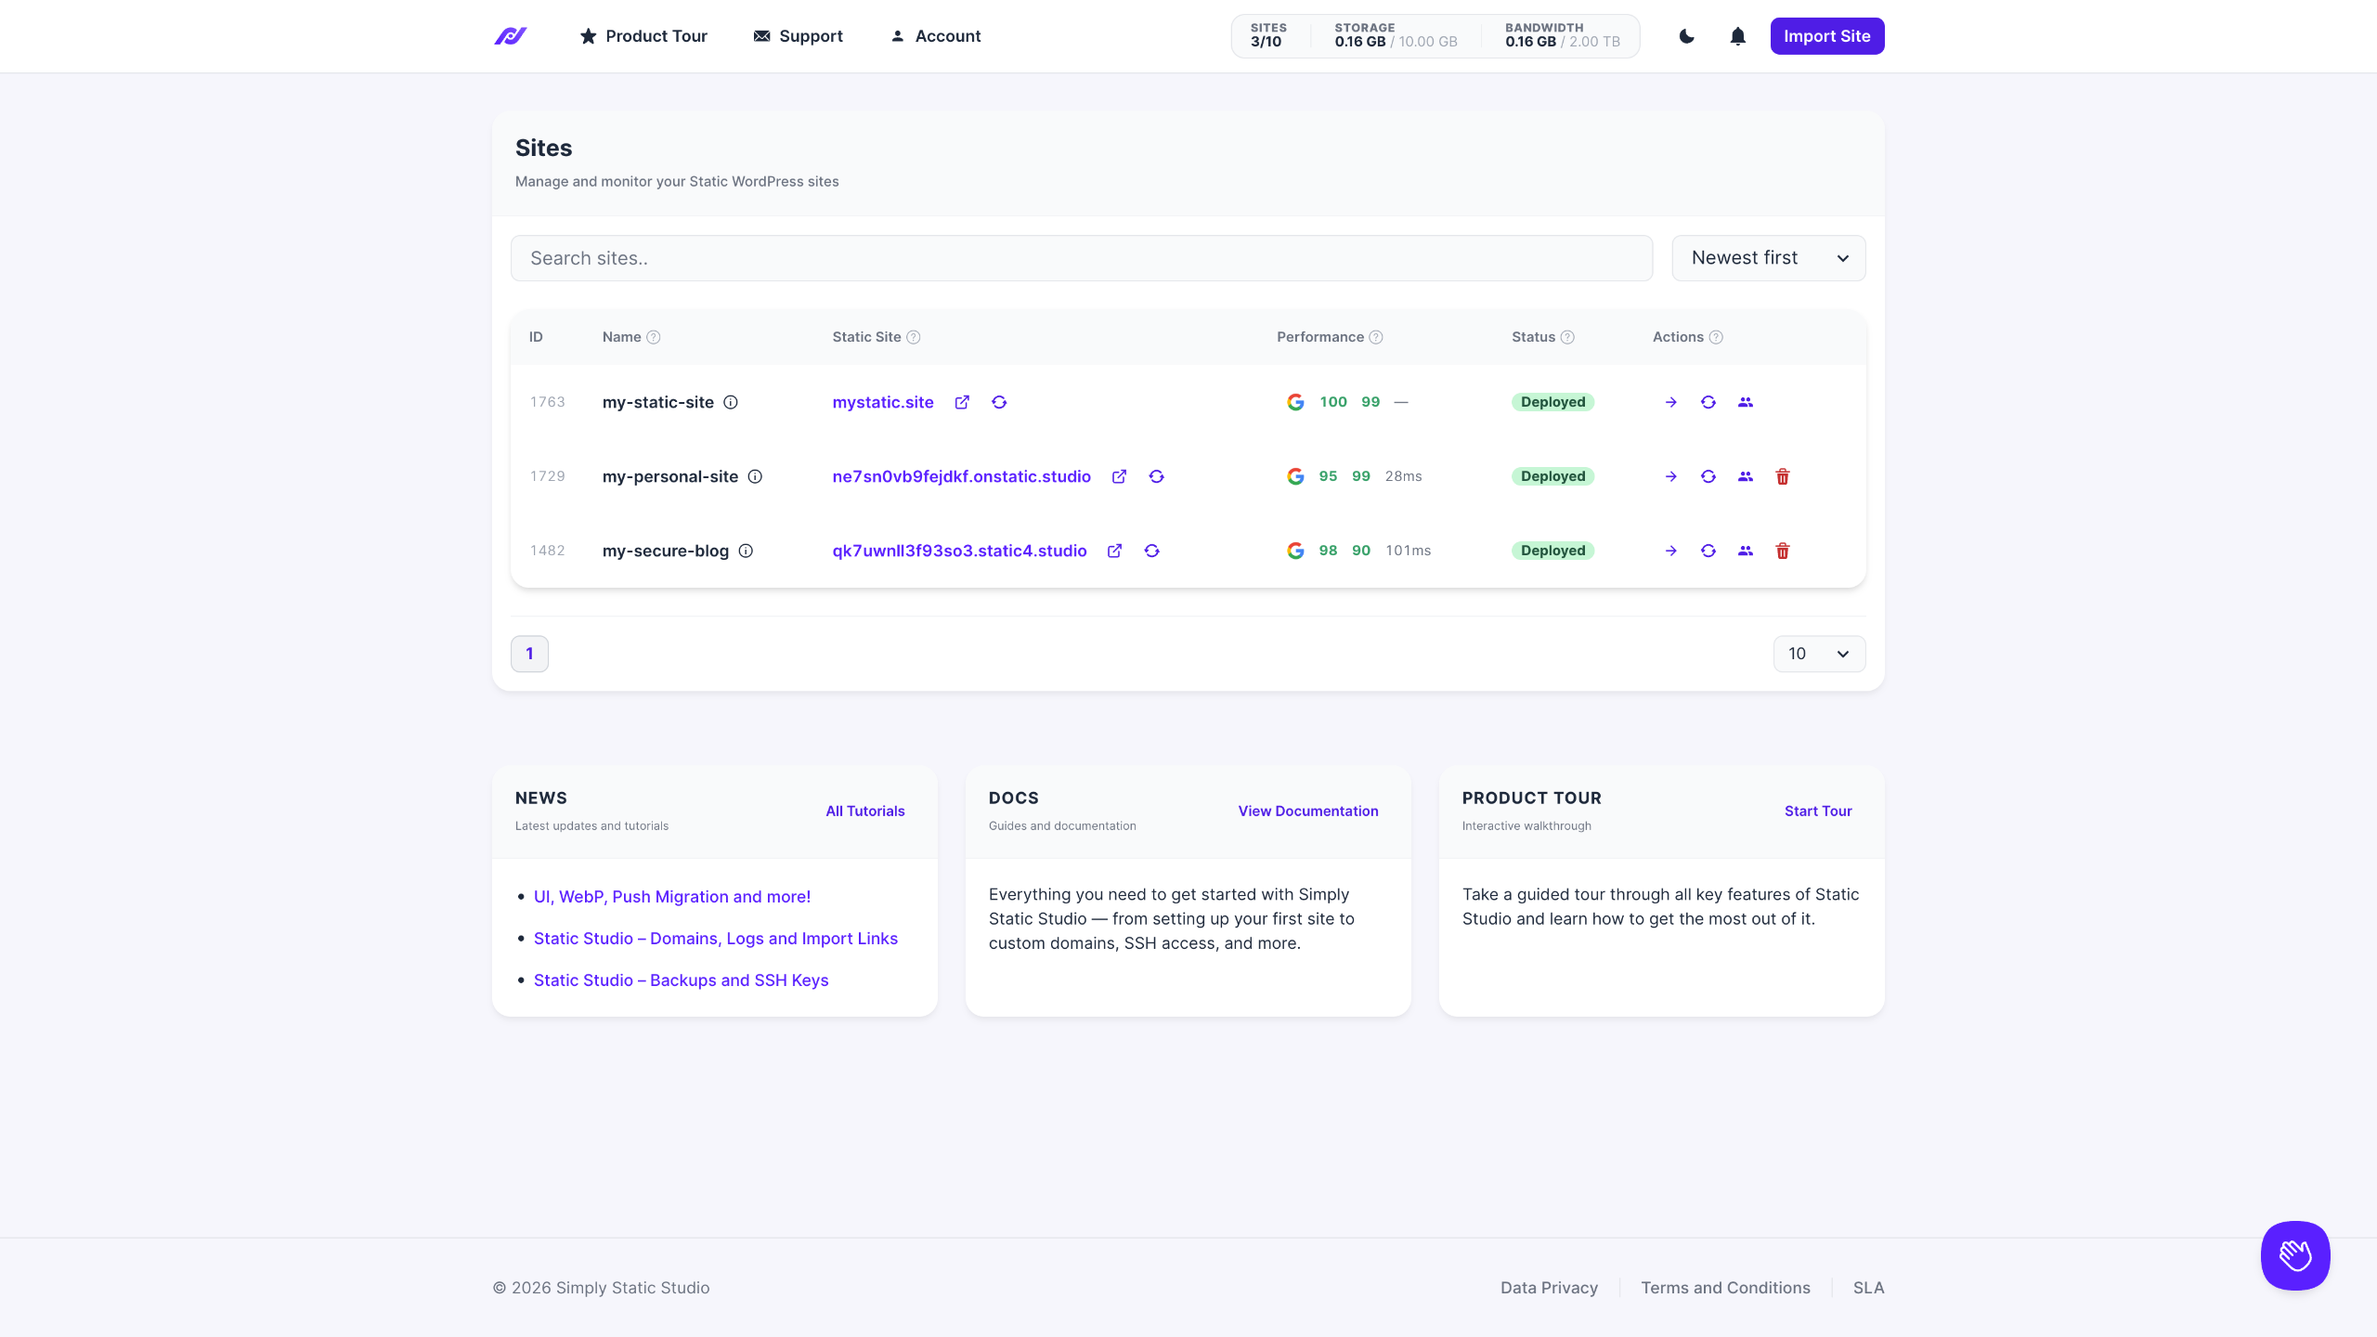2377x1337 pixels.
Task: Open View Documentation link
Action: [x=1308, y=811]
